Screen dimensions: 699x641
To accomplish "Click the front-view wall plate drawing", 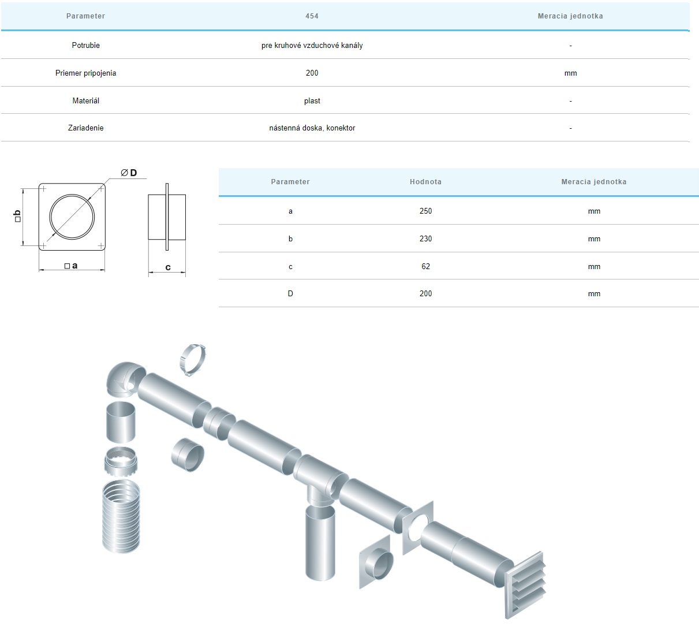I will [72, 217].
